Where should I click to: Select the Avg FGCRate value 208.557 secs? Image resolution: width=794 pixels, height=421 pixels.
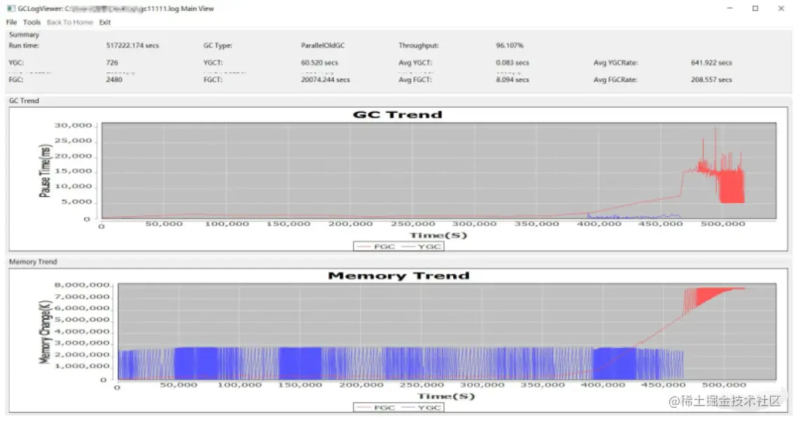pos(711,80)
